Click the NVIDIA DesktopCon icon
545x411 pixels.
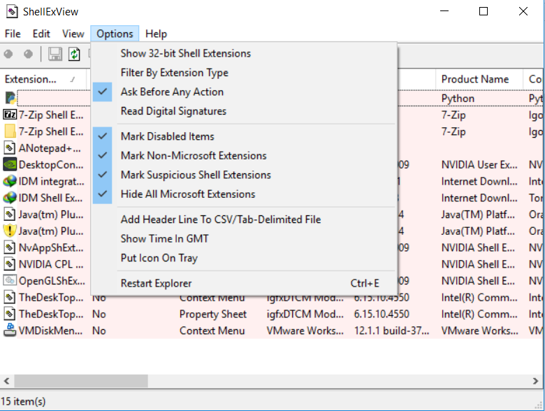pos(10,164)
